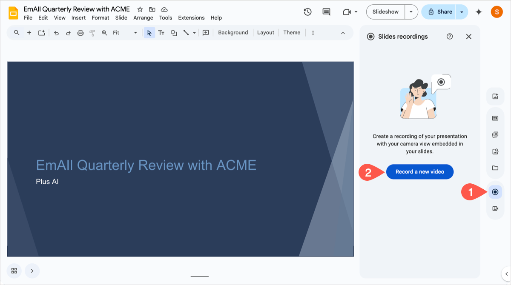The height and width of the screenshot is (285, 511).
Task: Open the image with person side icon
Action: [x=495, y=151]
